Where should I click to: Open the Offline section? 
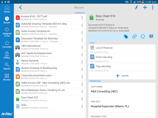(x=7, y=55)
